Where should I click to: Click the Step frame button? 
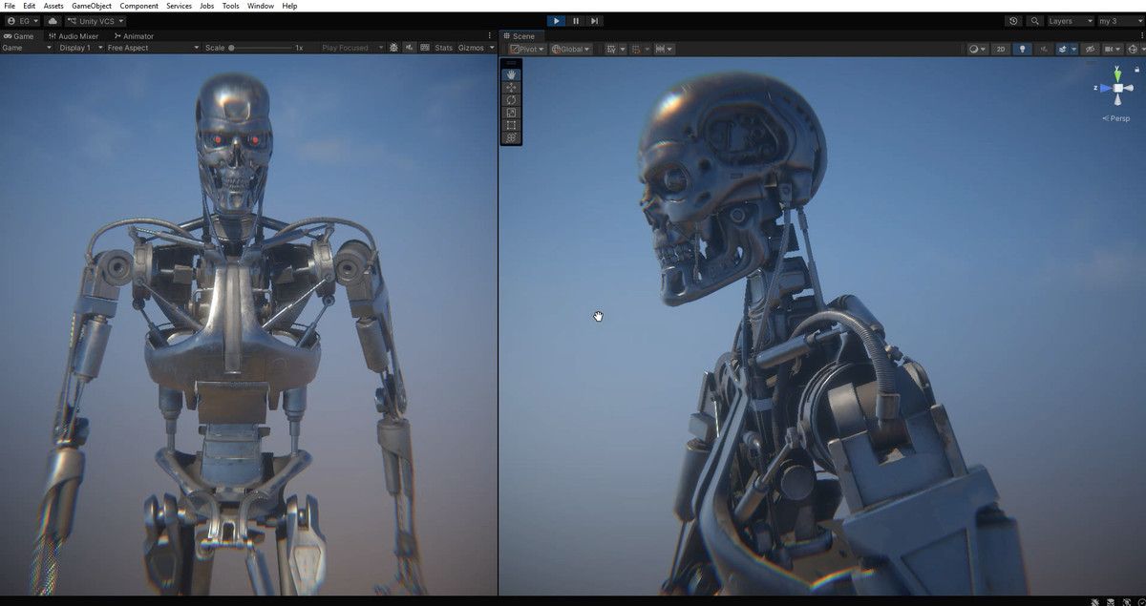[595, 21]
